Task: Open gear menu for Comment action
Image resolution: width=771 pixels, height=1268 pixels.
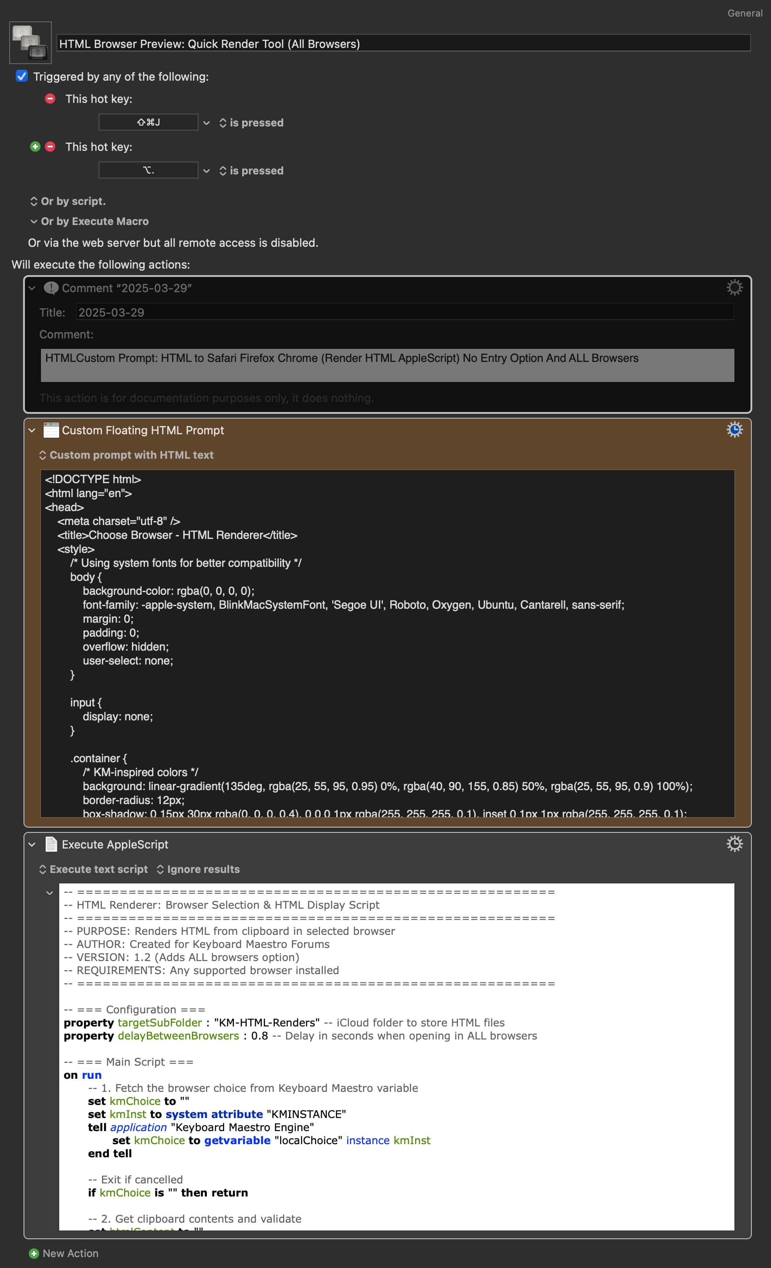Action: (734, 288)
